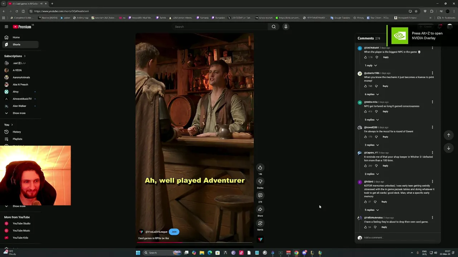
Task: Like the @CapAro_YT Witcher 3 comment
Action: tap(365, 166)
